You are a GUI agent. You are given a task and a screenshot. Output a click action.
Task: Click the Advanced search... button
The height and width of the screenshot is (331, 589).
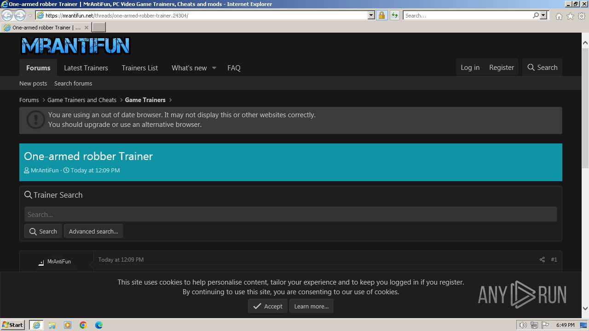click(x=93, y=231)
